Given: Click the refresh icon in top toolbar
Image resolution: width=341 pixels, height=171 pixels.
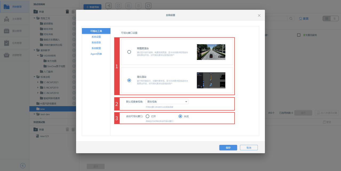Looking at the screenshot, I should point(148,6).
